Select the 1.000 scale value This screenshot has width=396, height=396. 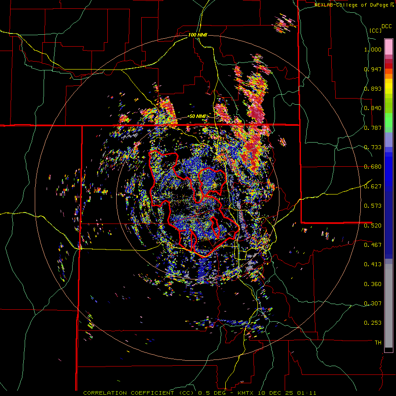tap(373, 49)
